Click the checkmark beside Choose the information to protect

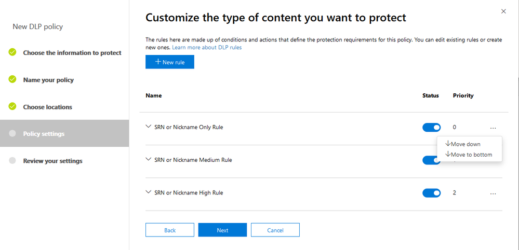pos(12,52)
